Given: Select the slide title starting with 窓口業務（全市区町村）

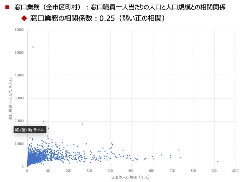Looking at the screenshot, I should (120, 7).
